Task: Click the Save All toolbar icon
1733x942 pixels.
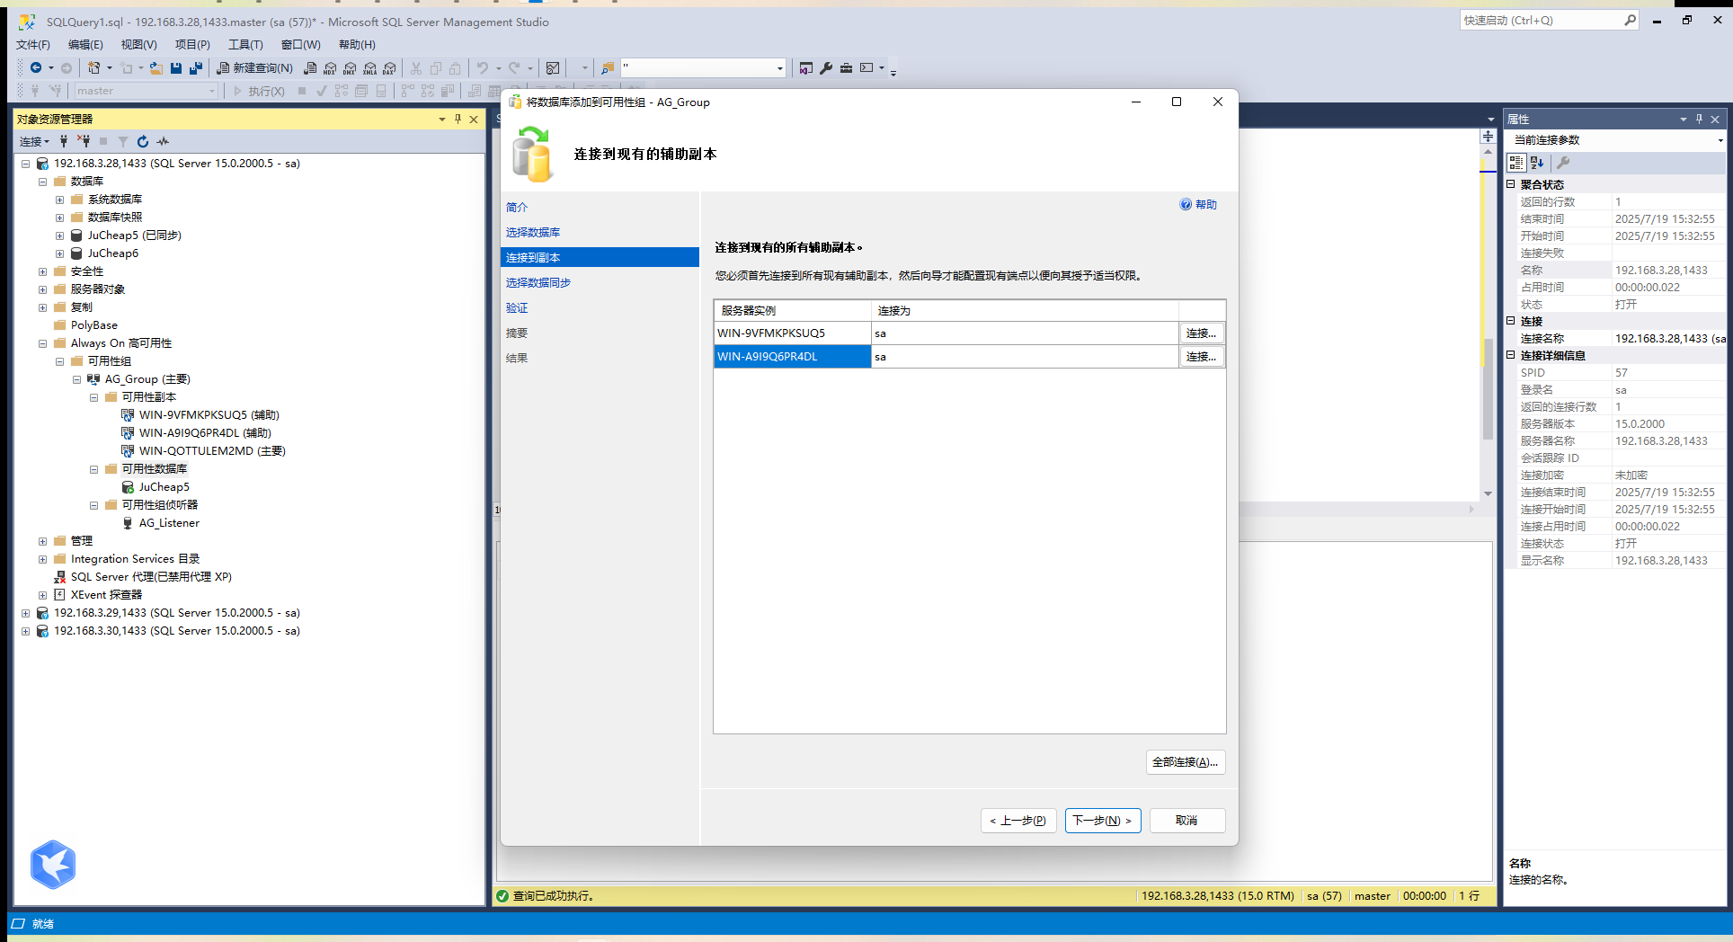Action: click(x=196, y=67)
